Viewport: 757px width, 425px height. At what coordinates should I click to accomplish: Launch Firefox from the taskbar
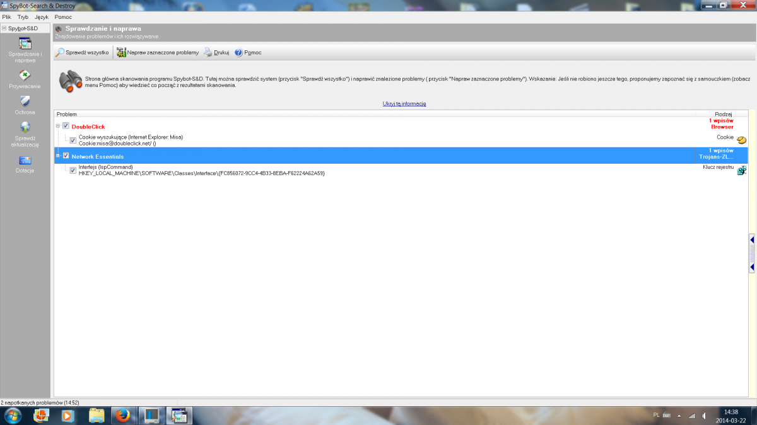click(124, 416)
